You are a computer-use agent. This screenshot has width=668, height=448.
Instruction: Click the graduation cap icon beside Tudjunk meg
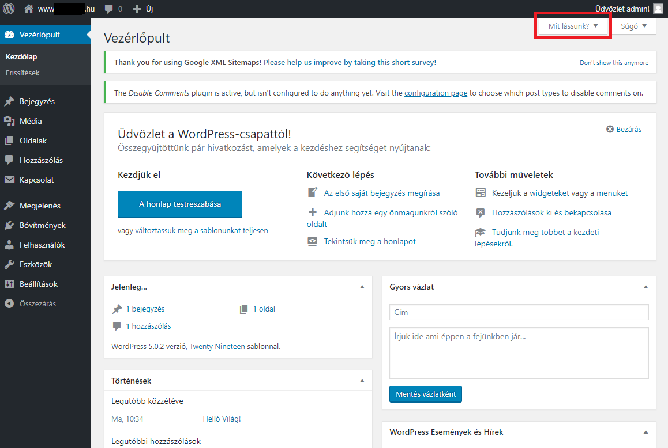[x=481, y=232]
